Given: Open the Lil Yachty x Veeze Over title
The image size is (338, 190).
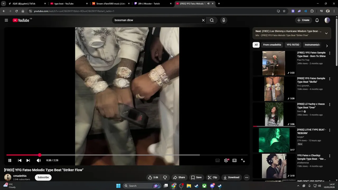Looking at the screenshot, I should click(311, 106).
